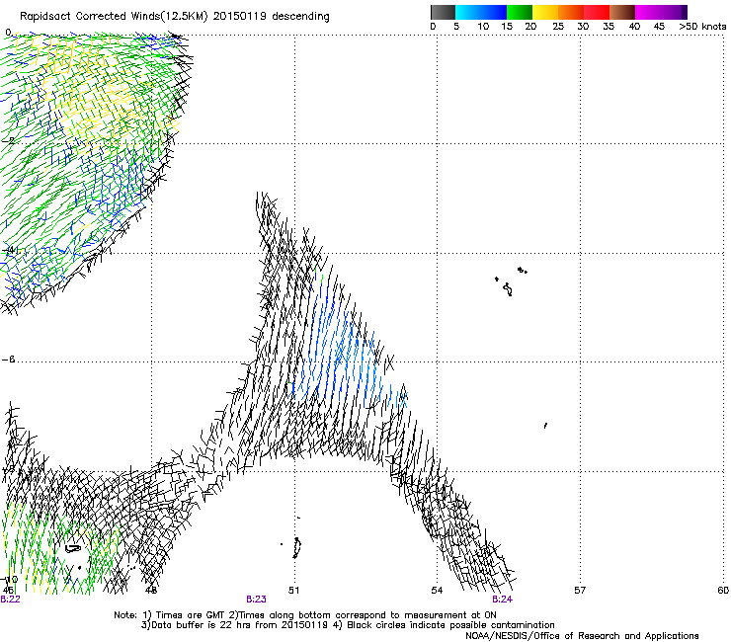
Task: Click the '60' longitude axis label
Action: (723, 591)
